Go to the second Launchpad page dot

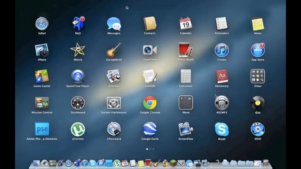150,149
